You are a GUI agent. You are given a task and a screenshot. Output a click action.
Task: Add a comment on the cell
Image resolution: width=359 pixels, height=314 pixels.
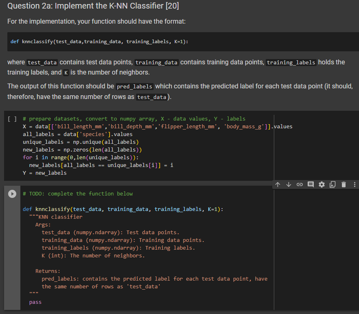click(x=311, y=184)
